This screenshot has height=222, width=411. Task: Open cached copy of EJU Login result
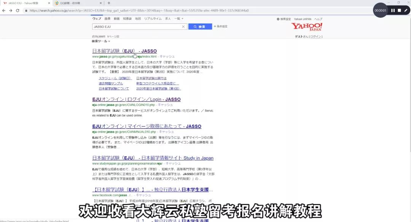[x=165, y=105]
